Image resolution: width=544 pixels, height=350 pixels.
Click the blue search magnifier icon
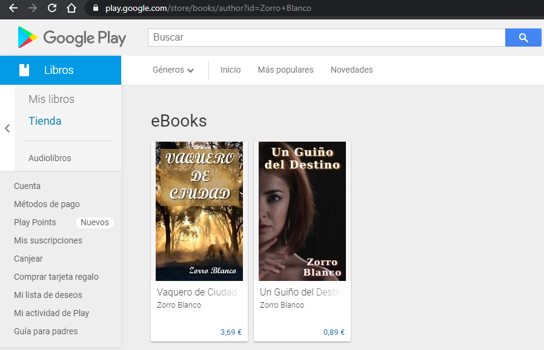[x=522, y=38]
